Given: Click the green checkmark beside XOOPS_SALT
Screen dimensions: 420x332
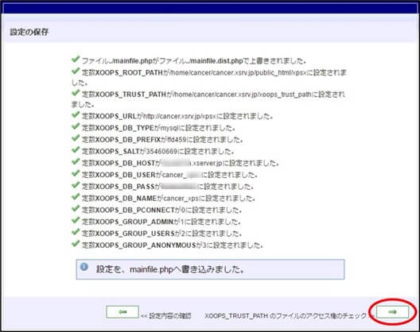Looking at the screenshot, I should point(76,149).
